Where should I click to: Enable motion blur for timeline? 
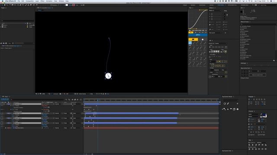click(x=77, y=99)
